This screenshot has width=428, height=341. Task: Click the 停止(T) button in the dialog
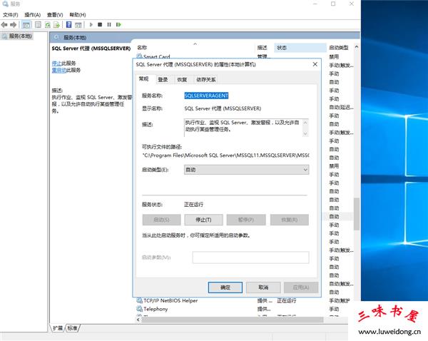click(203, 220)
